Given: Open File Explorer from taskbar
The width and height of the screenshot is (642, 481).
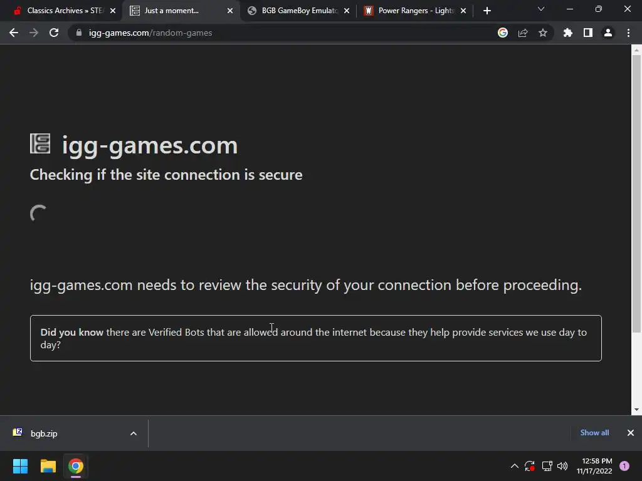Looking at the screenshot, I should click(x=48, y=466).
